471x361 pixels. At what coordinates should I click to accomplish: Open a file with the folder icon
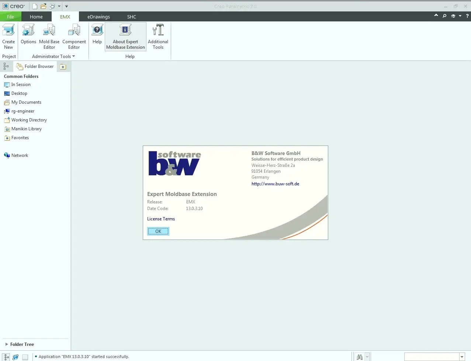(43, 6)
